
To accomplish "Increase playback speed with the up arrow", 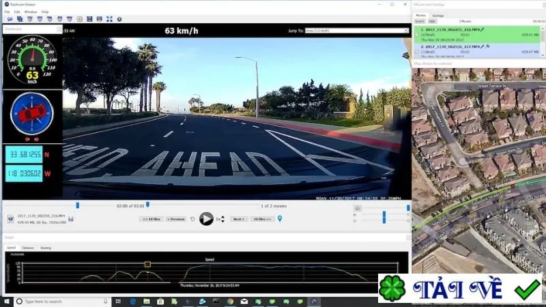I will click(x=223, y=217).
